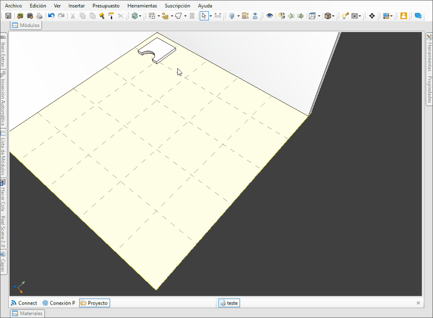This screenshot has height=318, width=433.
Task: Open the Materiales panel tab
Action: pyautogui.click(x=27, y=313)
